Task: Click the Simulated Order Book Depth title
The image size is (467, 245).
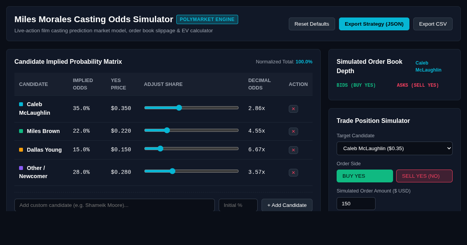Action: (x=369, y=66)
